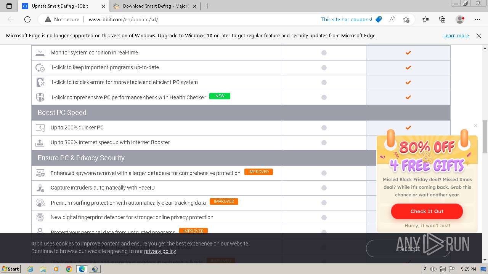Dismiss the Edge unsupported notification bar
This screenshot has width=488, height=274.
[x=479, y=35]
